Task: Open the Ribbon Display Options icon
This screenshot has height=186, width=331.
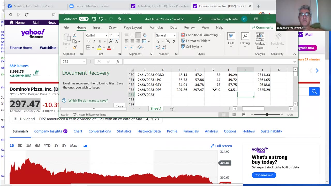Action: pos(256,19)
